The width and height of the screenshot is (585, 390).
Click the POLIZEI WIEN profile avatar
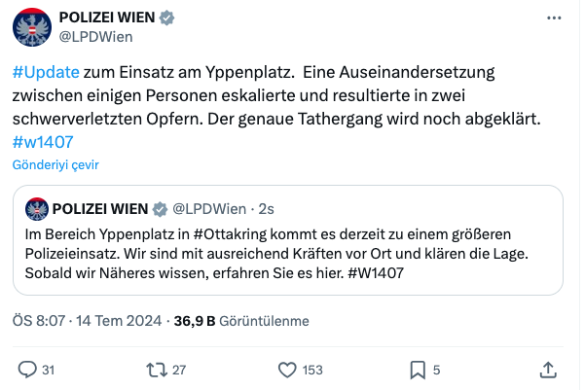(32, 27)
